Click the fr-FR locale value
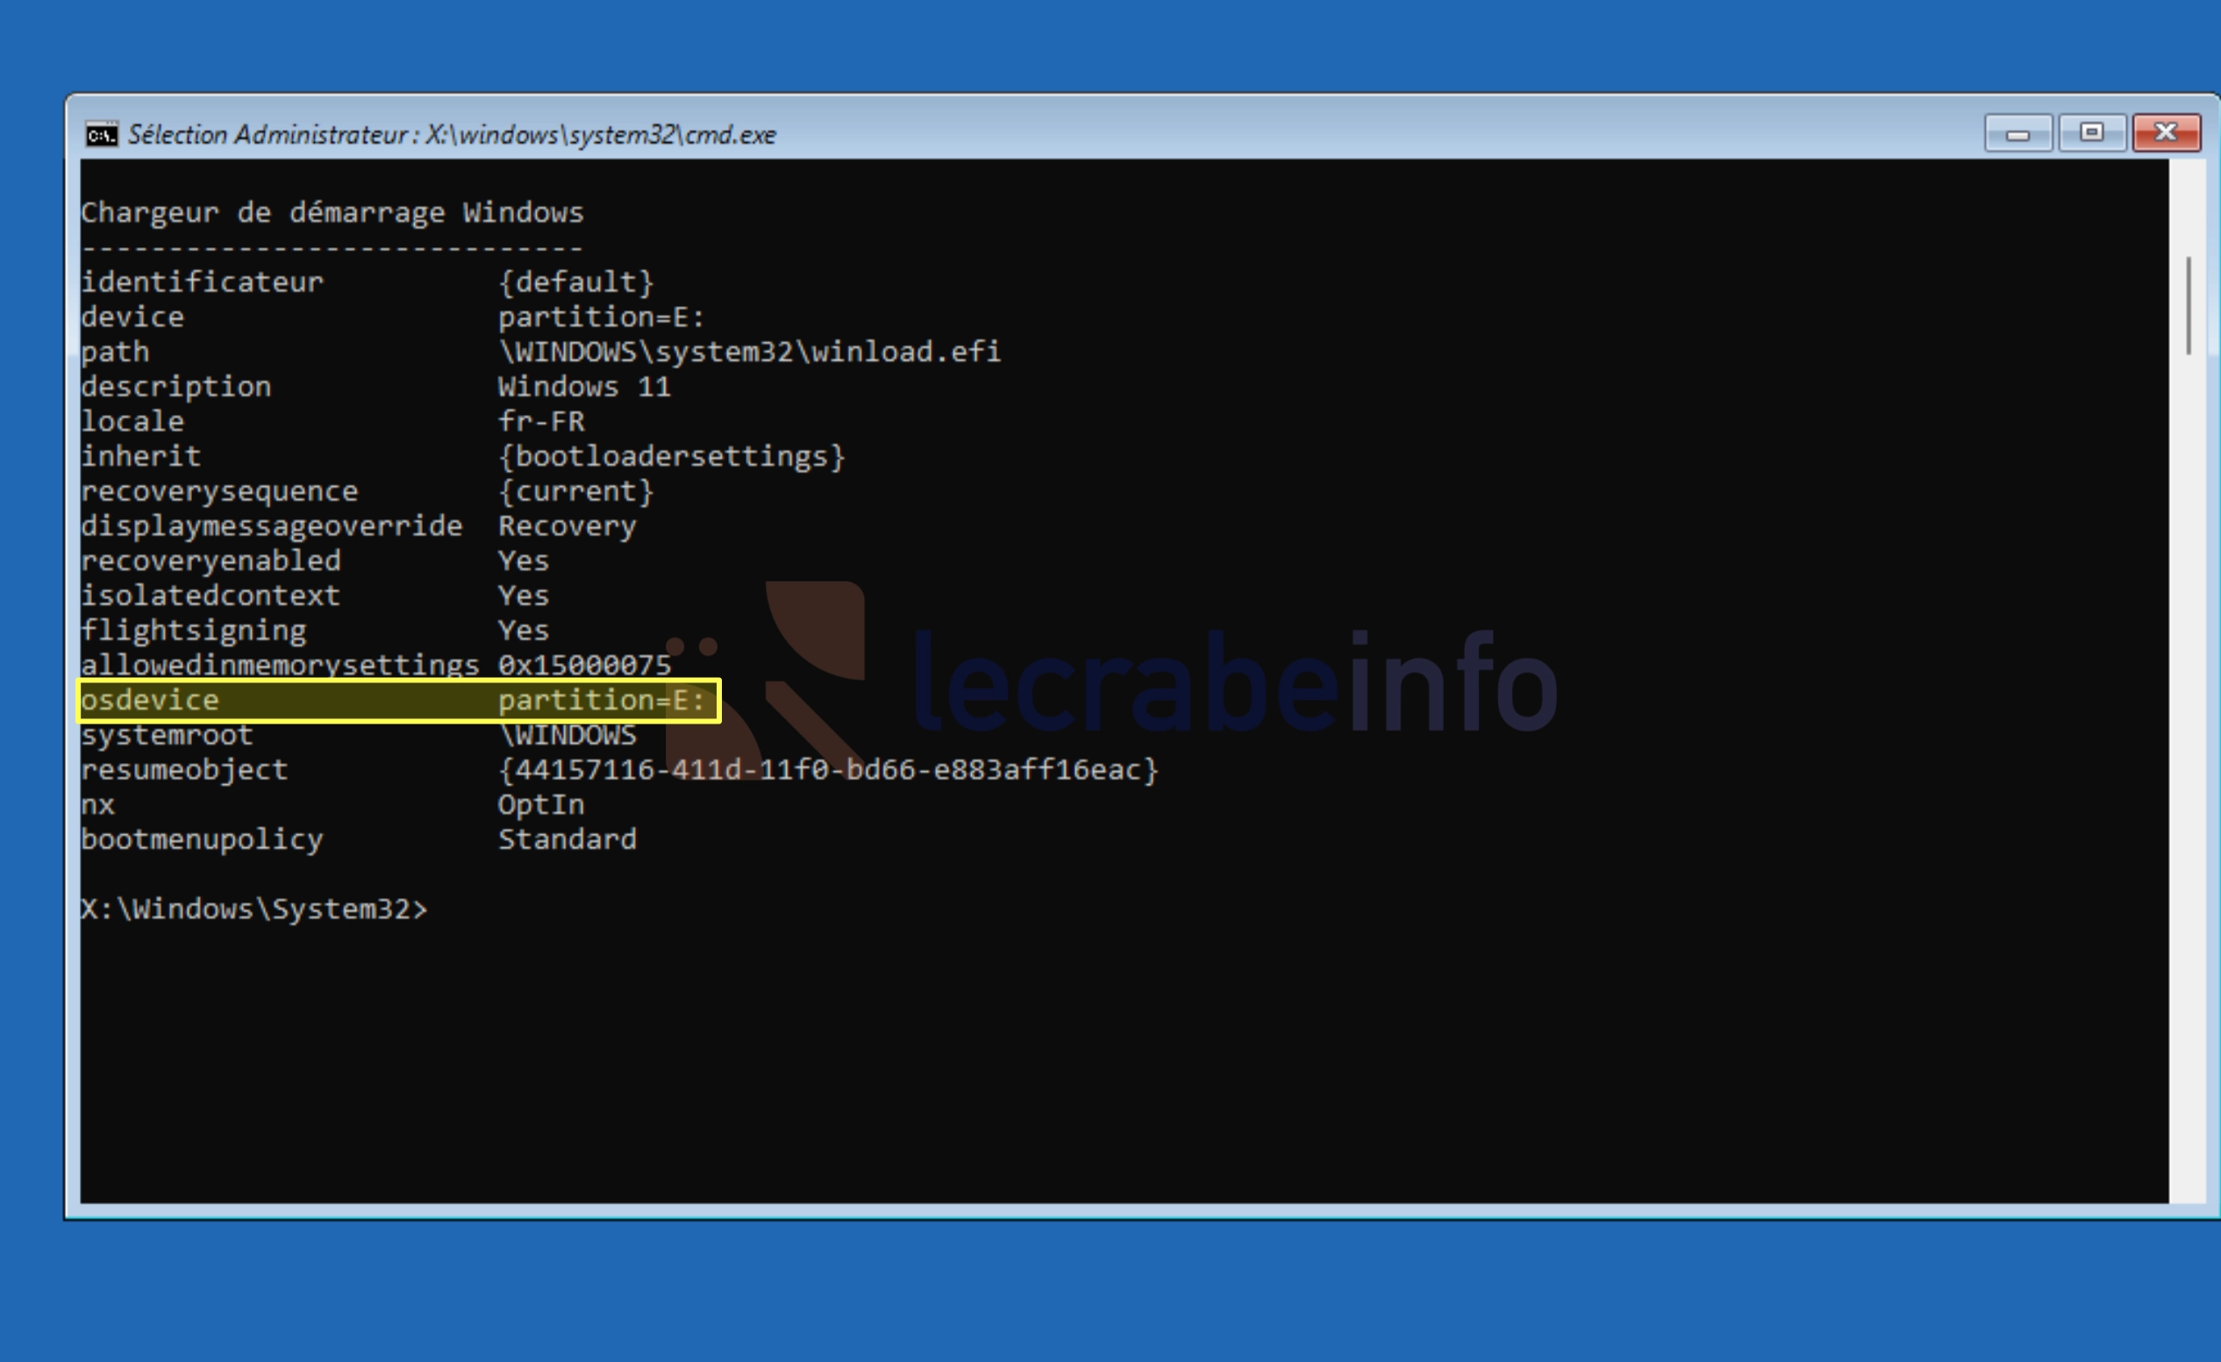The width and height of the screenshot is (2221, 1362). [x=541, y=421]
